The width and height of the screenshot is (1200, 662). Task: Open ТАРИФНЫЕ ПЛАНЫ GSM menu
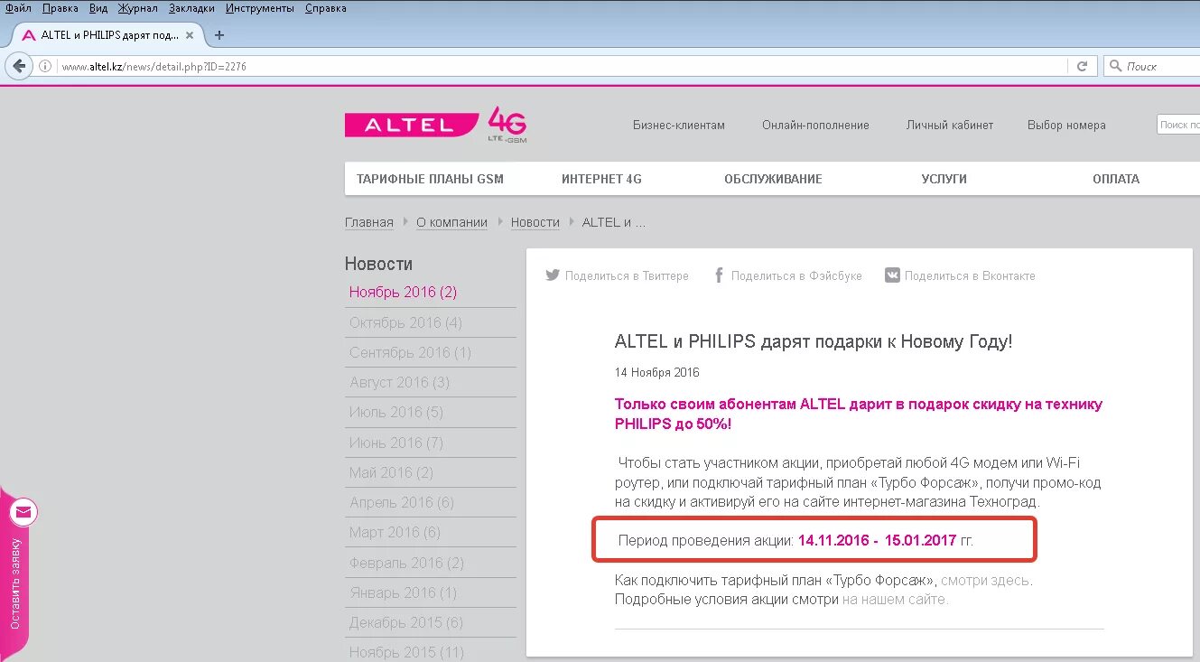[430, 179]
